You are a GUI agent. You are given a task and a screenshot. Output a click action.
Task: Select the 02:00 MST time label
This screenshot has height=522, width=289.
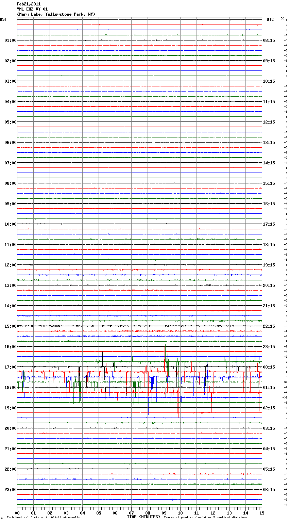click(11, 61)
